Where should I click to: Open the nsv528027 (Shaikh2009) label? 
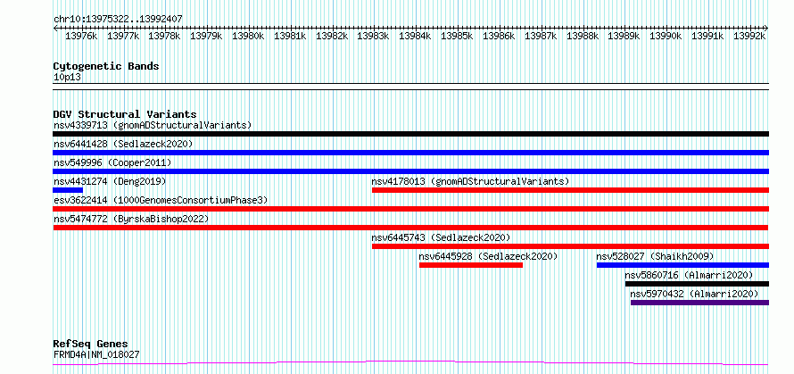[x=655, y=256]
